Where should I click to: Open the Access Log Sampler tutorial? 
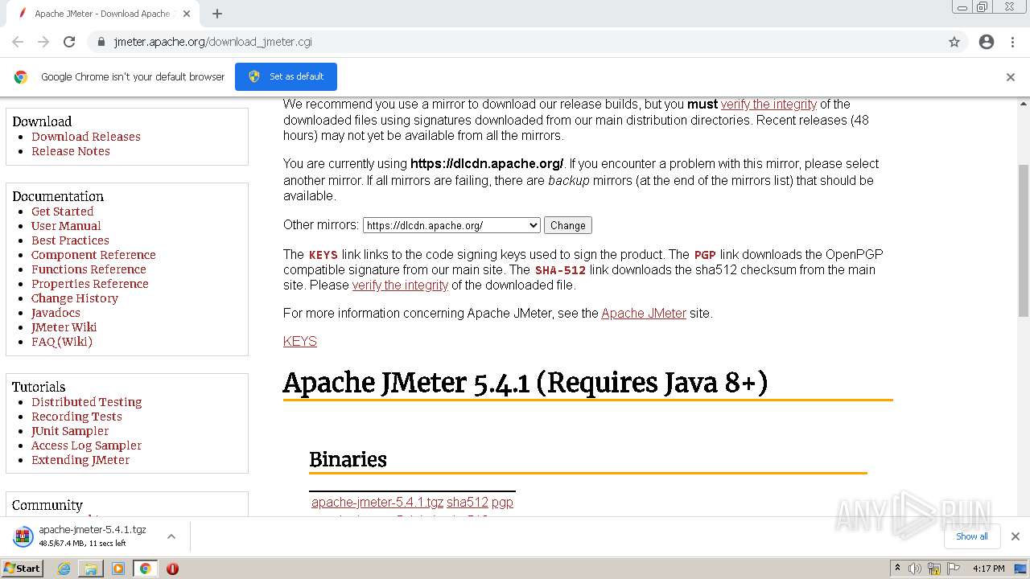point(86,446)
